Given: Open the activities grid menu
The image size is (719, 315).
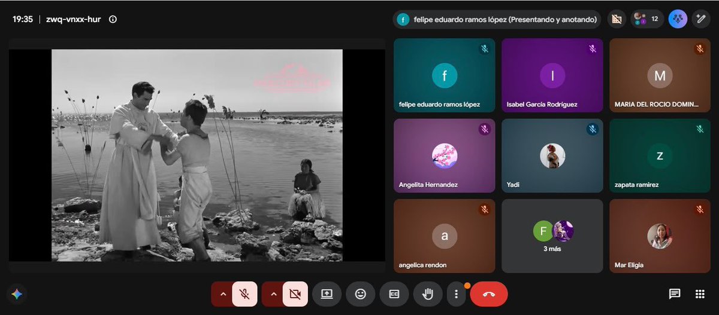Looking at the screenshot, I should pyautogui.click(x=700, y=294).
